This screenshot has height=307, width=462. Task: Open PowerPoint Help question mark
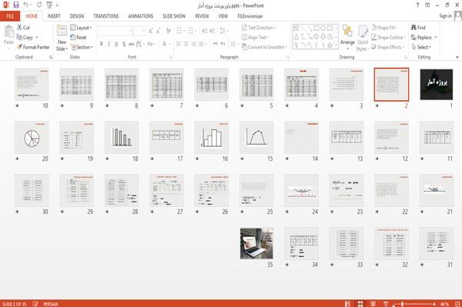coord(417,5)
